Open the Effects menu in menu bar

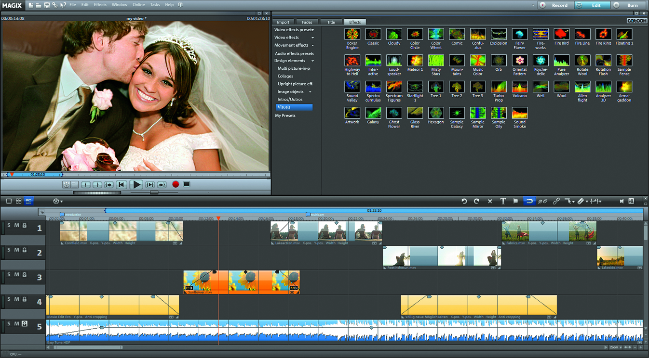100,5
